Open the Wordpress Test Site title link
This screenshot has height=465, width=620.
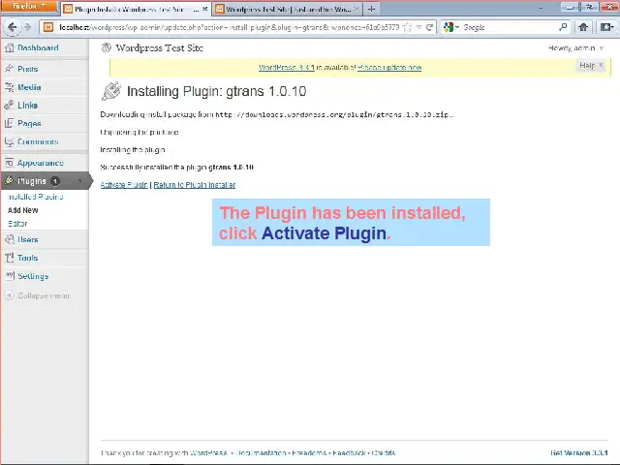click(159, 47)
